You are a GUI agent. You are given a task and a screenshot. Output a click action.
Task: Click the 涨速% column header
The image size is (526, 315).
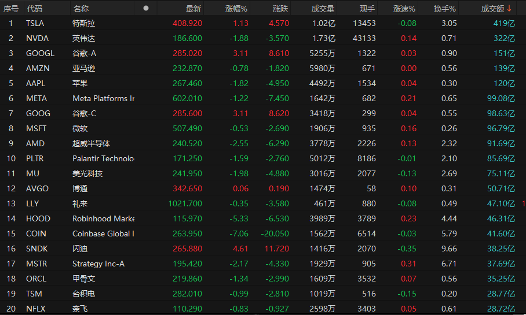tap(404, 9)
